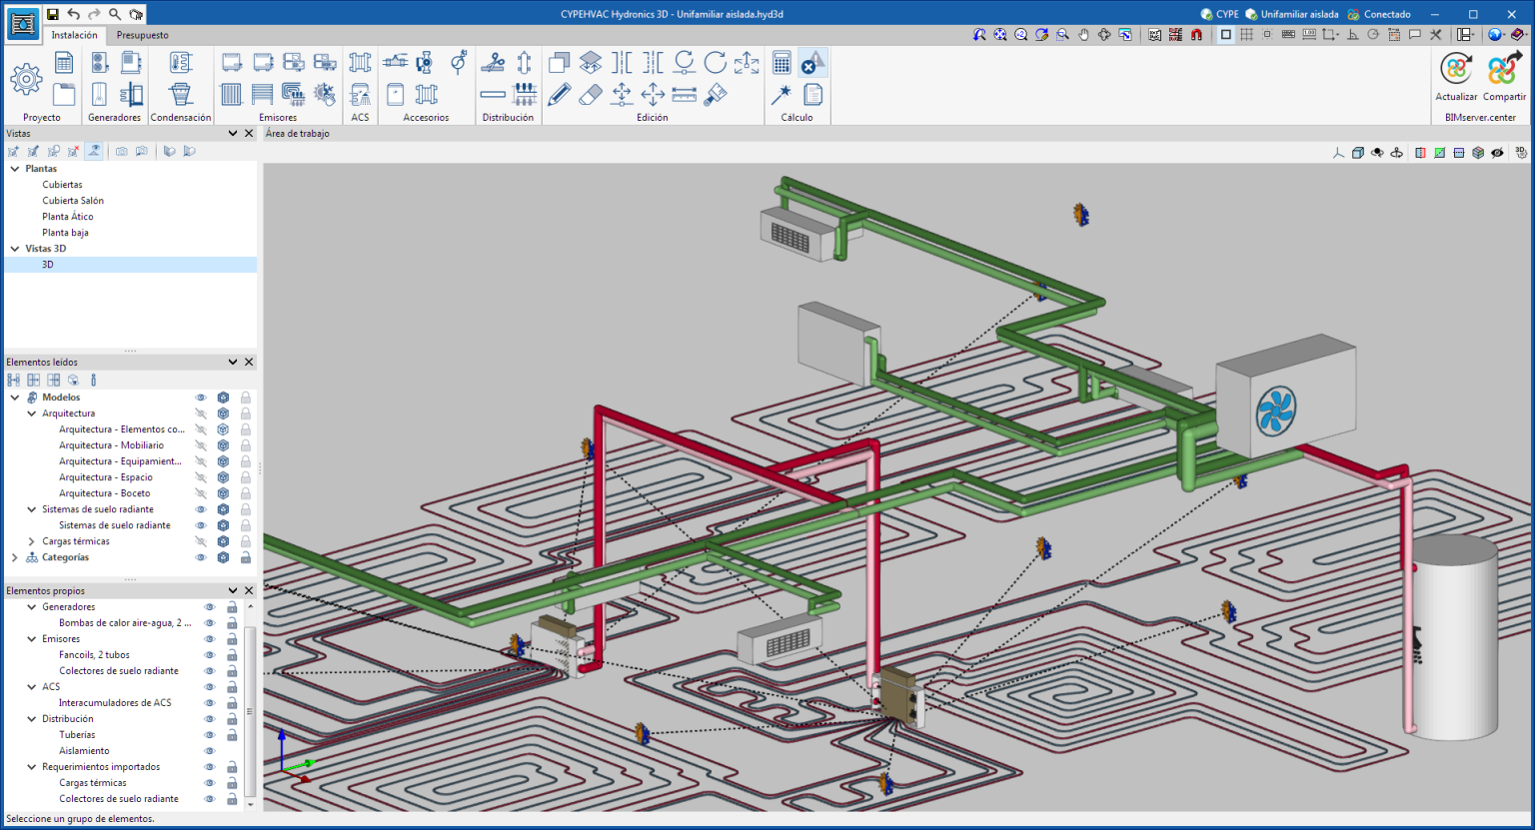Click the circulation pump icon in Accesorios
The width and height of the screenshot is (1535, 830).
425,63
